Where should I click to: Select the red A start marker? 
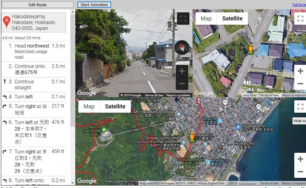(7, 22)
